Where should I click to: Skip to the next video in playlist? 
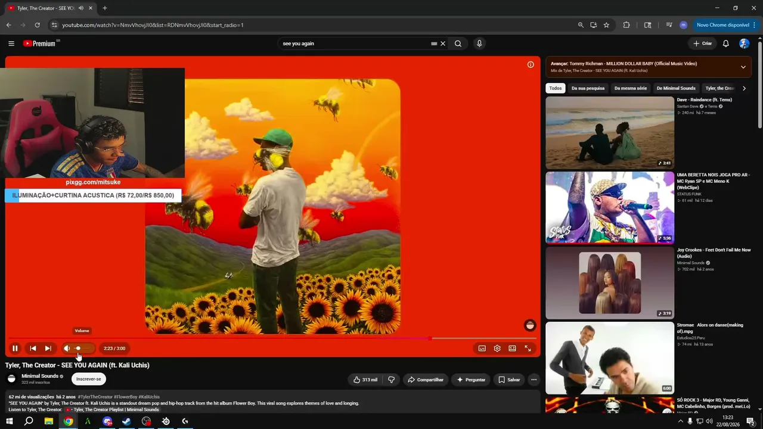tap(48, 349)
